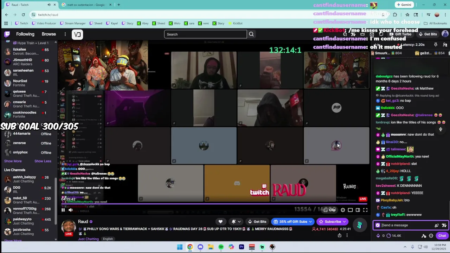
Task: Open the Following tab
Action: tap(25, 34)
